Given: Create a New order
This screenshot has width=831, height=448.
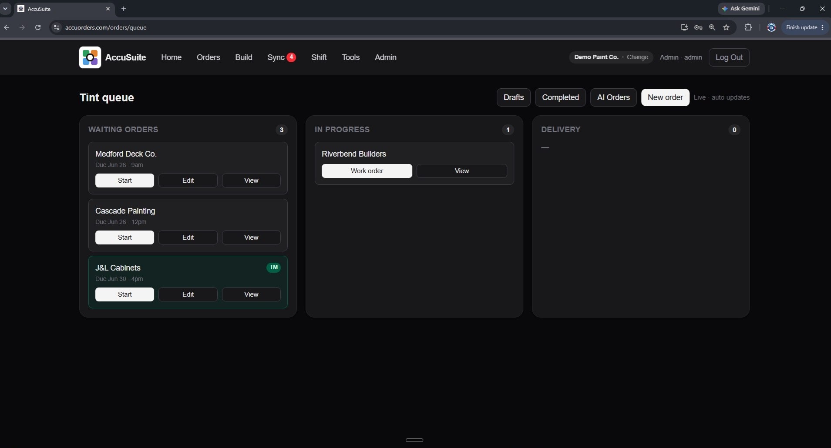Looking at the screenshot, I should (665, 97).
